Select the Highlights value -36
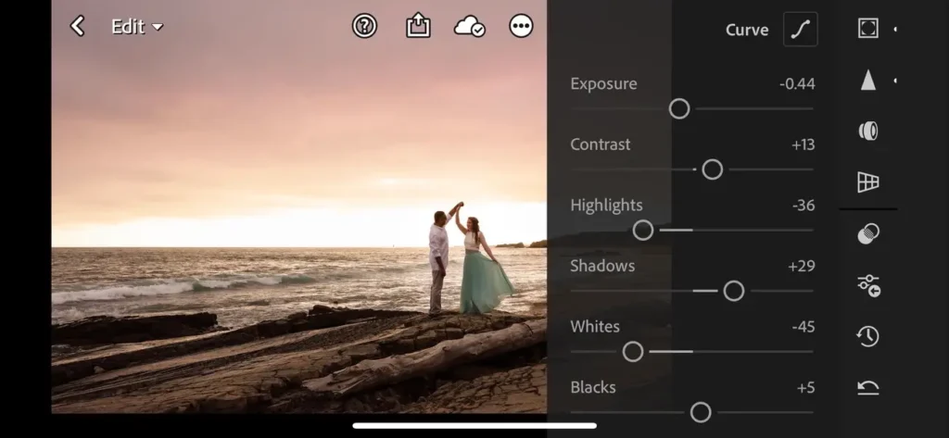 [803, 206]
